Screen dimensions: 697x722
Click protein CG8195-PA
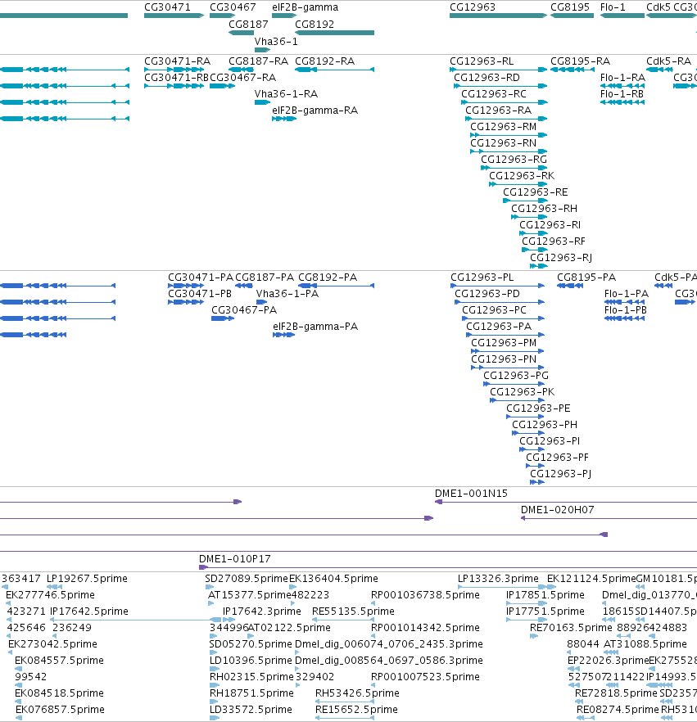pyautogui.click(x=586, y=278)
